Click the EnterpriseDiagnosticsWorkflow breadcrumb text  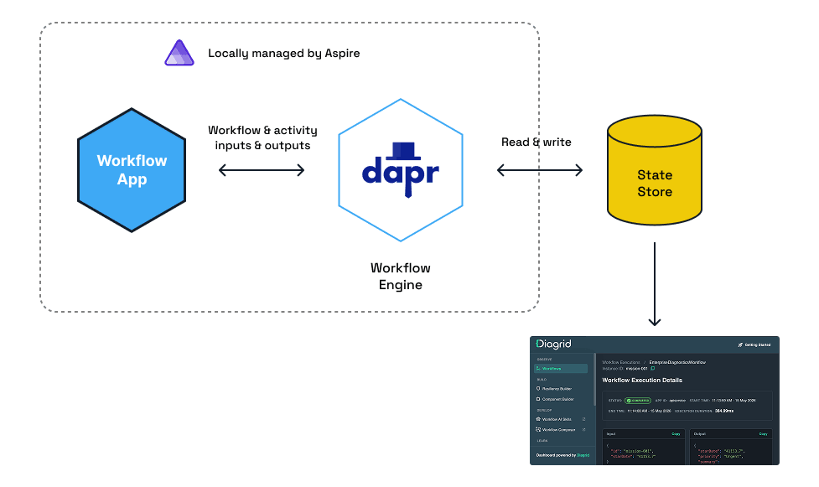(677, 362)
